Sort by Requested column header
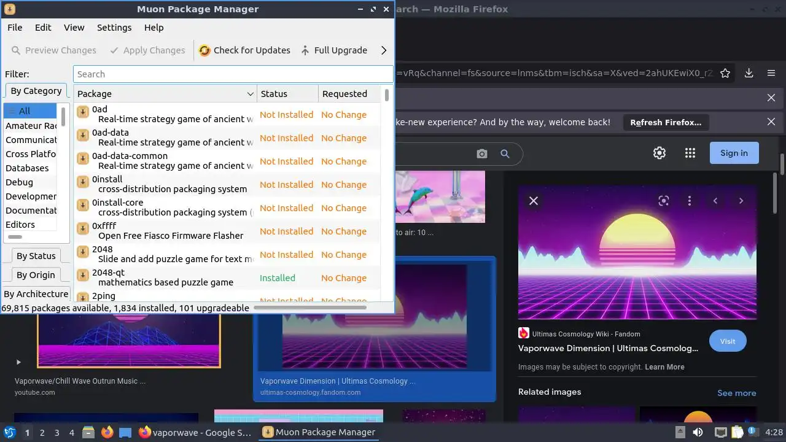 349,94
